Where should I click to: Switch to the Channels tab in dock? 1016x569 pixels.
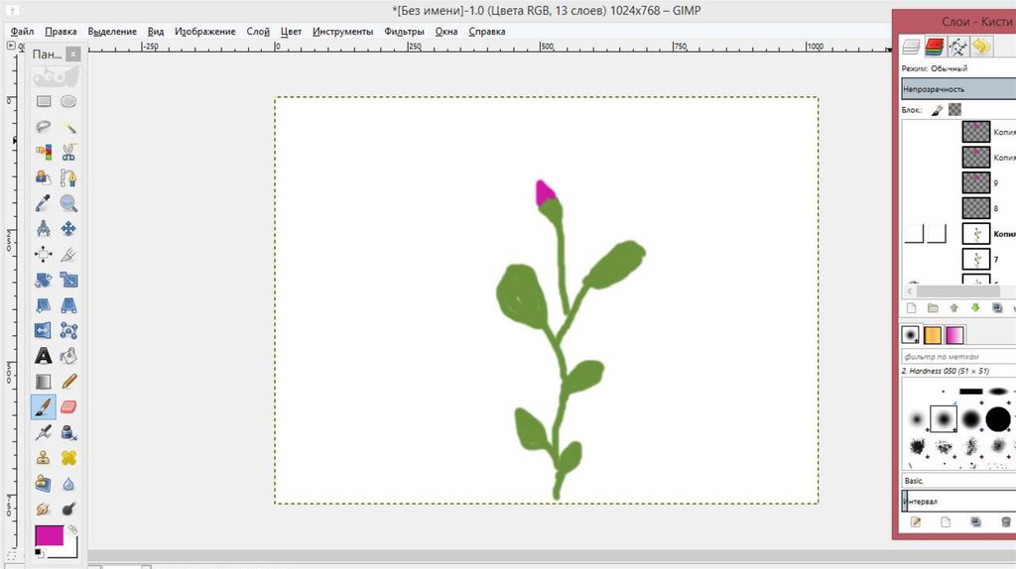(934, 47)
